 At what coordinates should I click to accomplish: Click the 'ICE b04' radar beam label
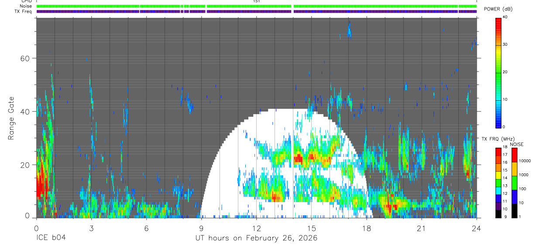tap(51, 238)
